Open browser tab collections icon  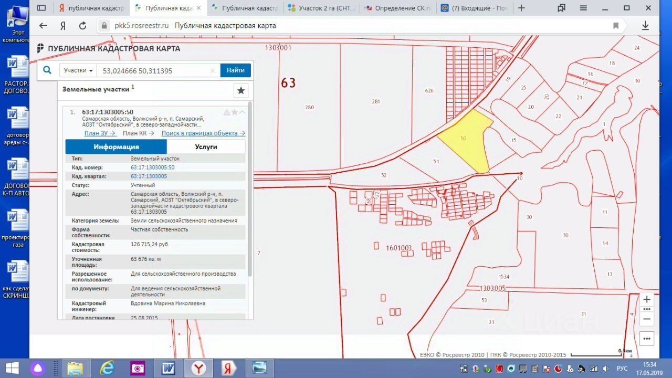click(562, 8)
